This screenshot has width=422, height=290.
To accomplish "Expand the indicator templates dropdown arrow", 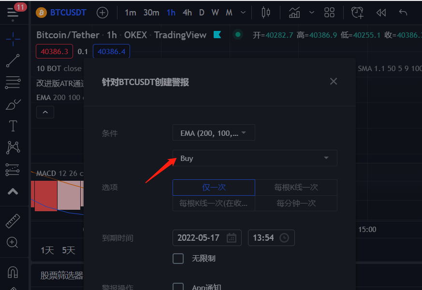I will tap(312, 13).
